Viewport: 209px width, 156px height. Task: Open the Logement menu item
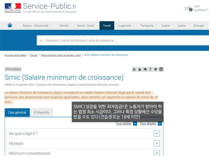pos(125,26)
